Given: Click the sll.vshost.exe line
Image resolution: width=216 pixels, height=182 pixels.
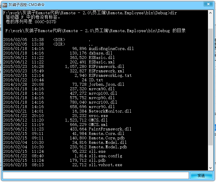Looking at the screenshot, I should pos(105,165).
